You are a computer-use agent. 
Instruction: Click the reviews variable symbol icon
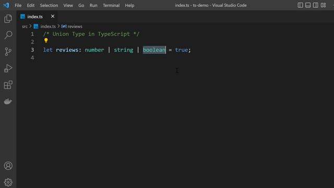pos(64,26)
